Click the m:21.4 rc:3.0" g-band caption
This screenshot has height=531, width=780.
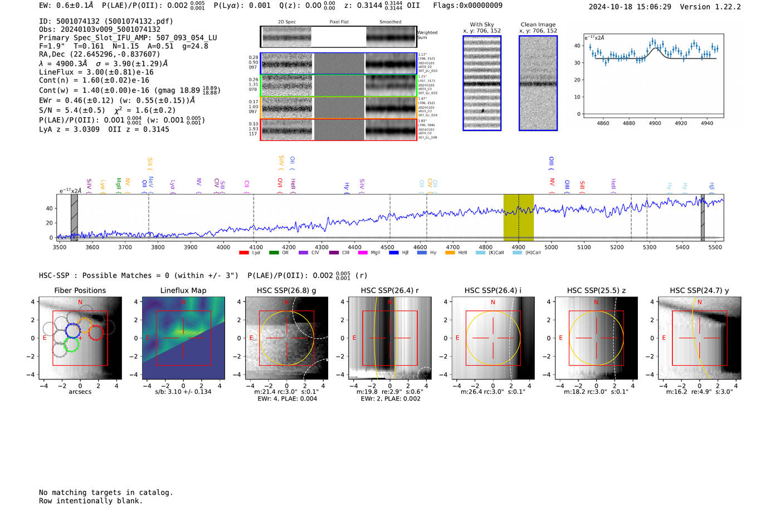[286, 392]
